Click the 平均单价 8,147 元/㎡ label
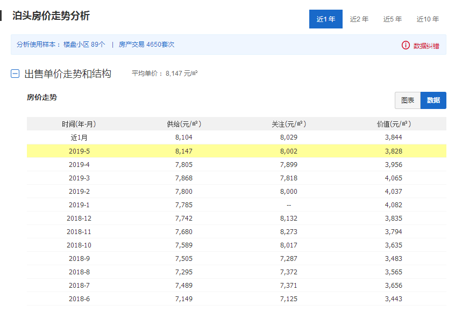Screen dimensions: 455x313 click(165, 73)
